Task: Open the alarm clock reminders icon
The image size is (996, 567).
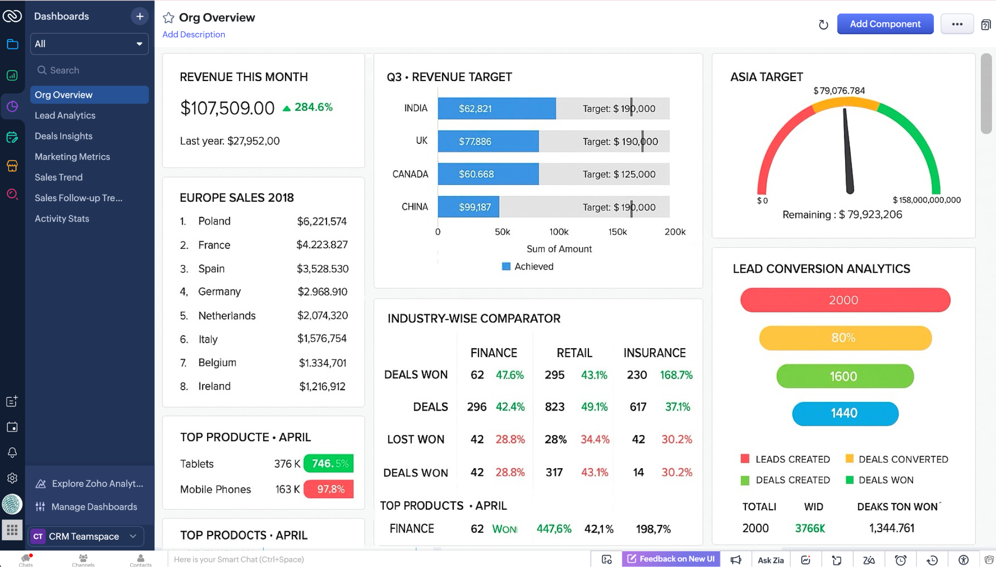Action: [x=900, y=559]
